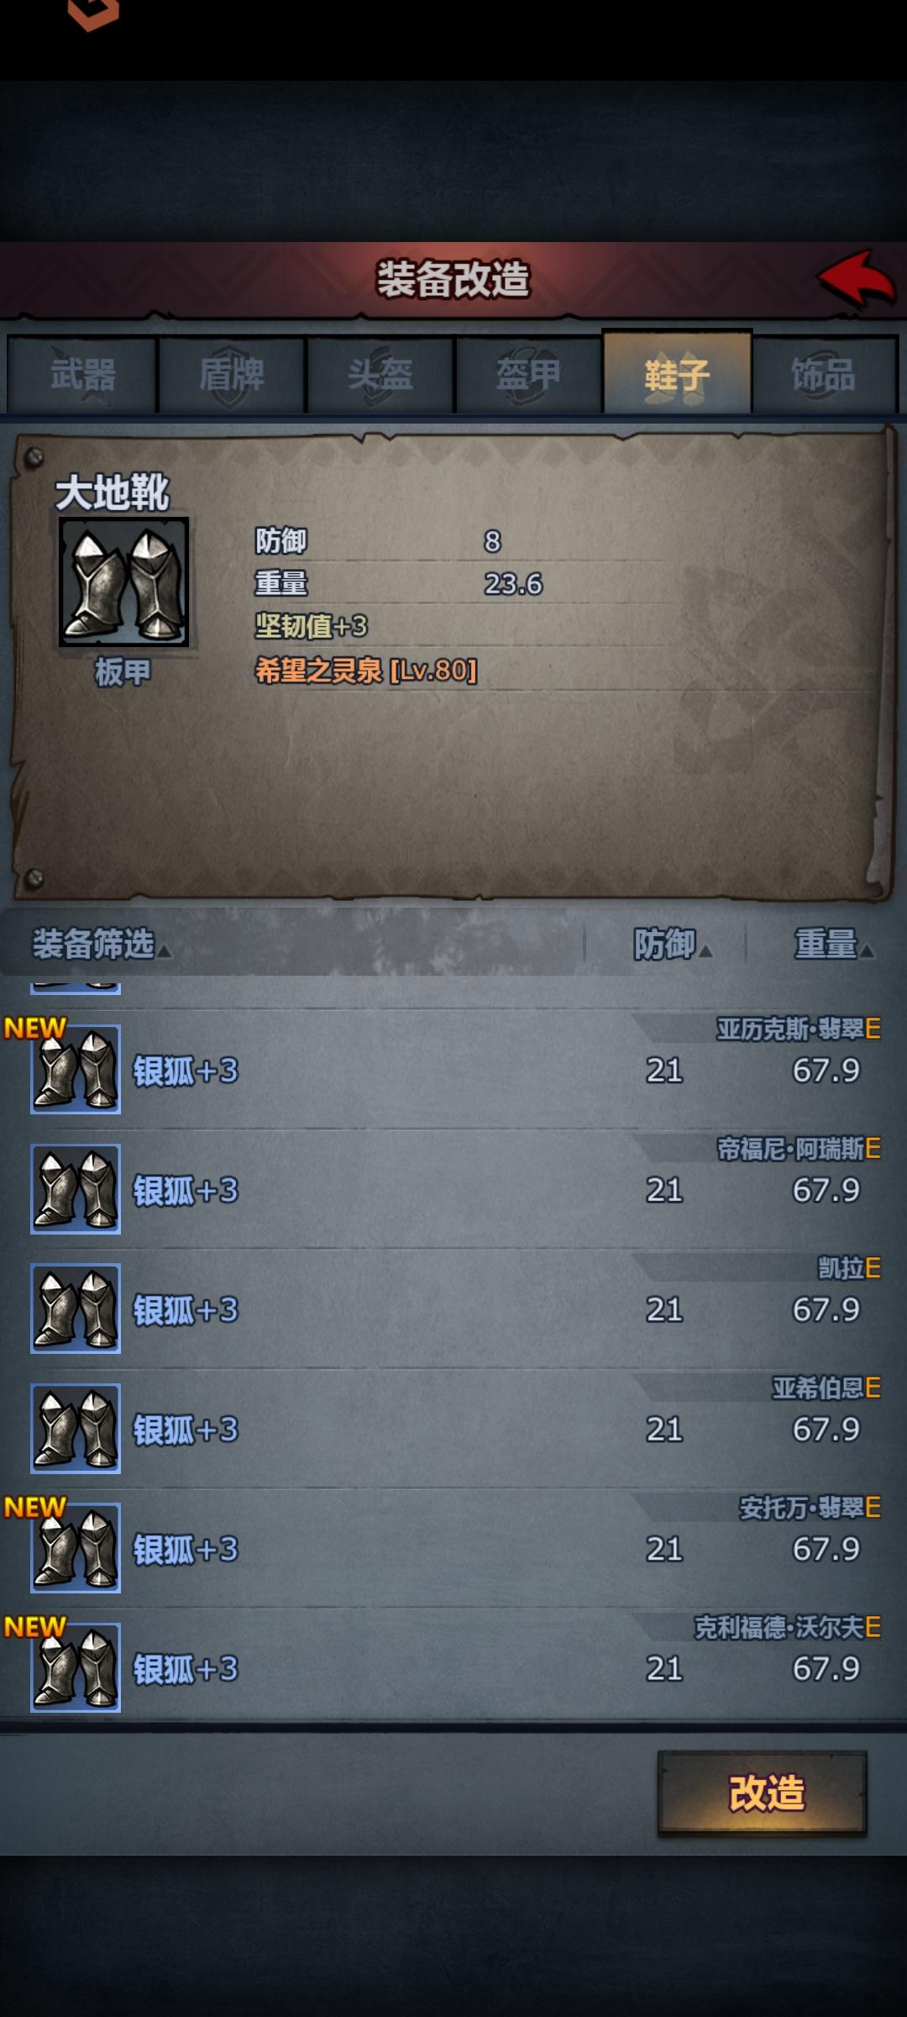This screenshot has height=2017, width=907.
Task: Switch to the 盾牌 tab
Action: click(231, 374)
